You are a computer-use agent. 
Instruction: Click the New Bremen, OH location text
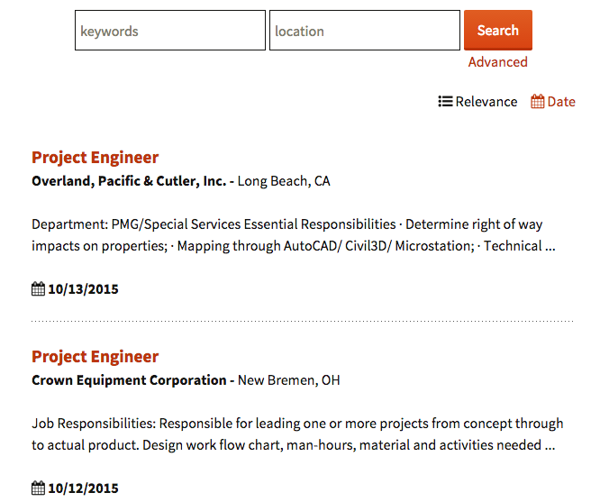tap(289, 380)
